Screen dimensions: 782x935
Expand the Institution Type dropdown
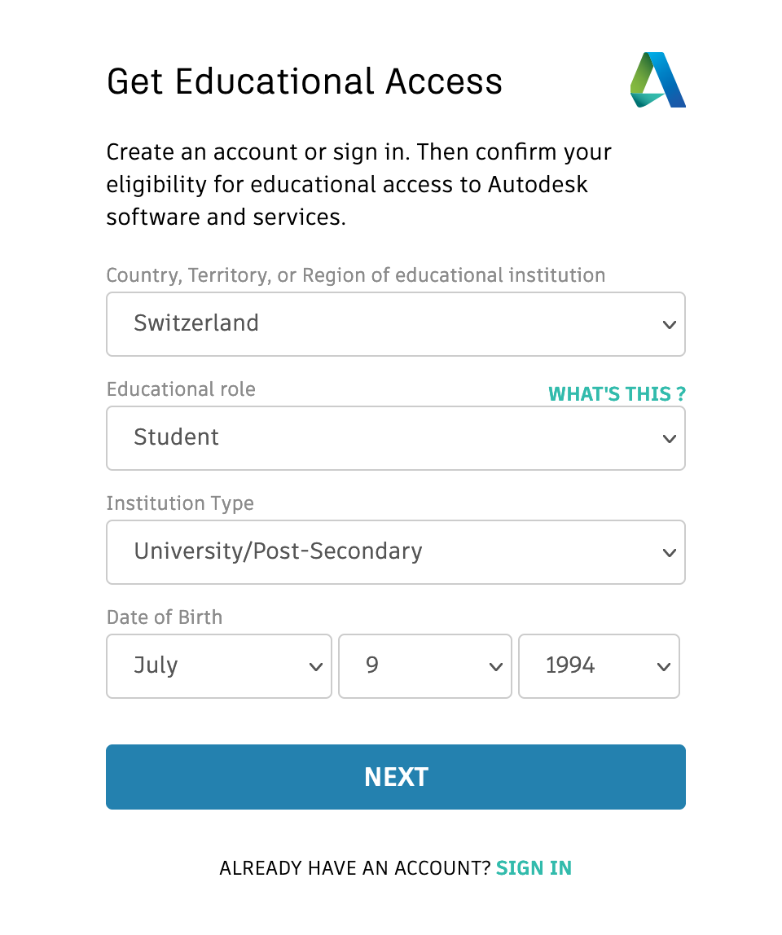click(395, 552)
